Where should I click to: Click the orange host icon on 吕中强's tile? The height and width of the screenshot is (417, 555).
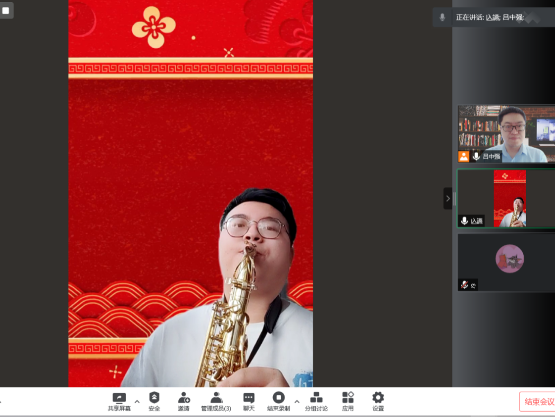coord(463,156)
